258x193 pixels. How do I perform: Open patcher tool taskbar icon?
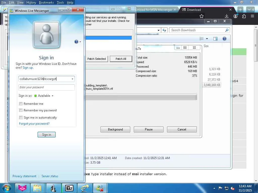tap(85, 188)
